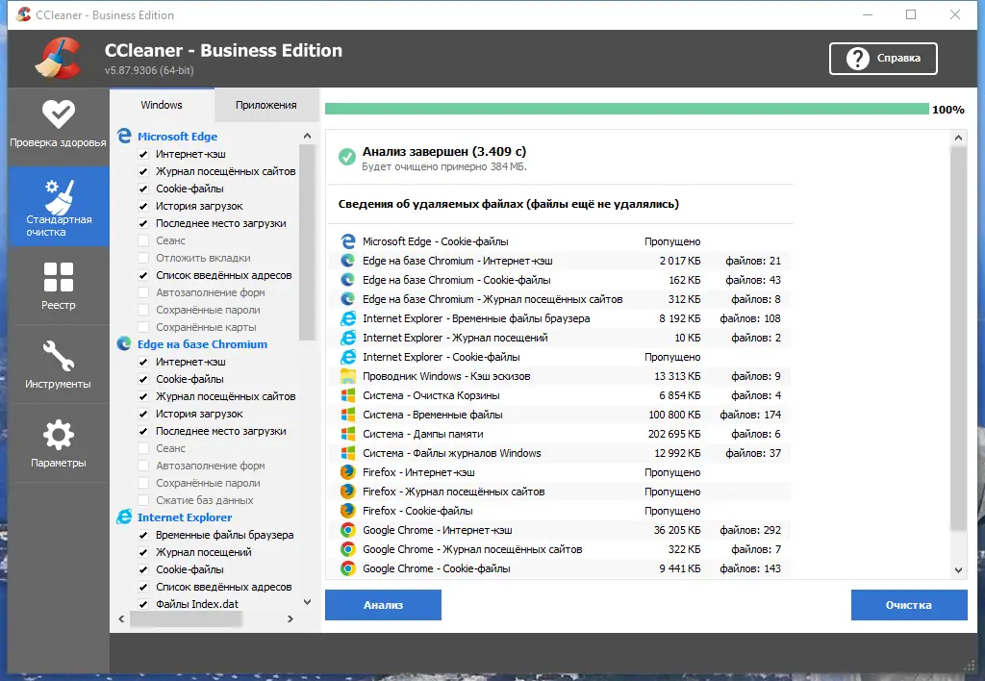Viewport: 985px width, 681px height.
Task: Click folder icon of Проводник Windows - Кэш эскизов
Action: coord(347,376)
